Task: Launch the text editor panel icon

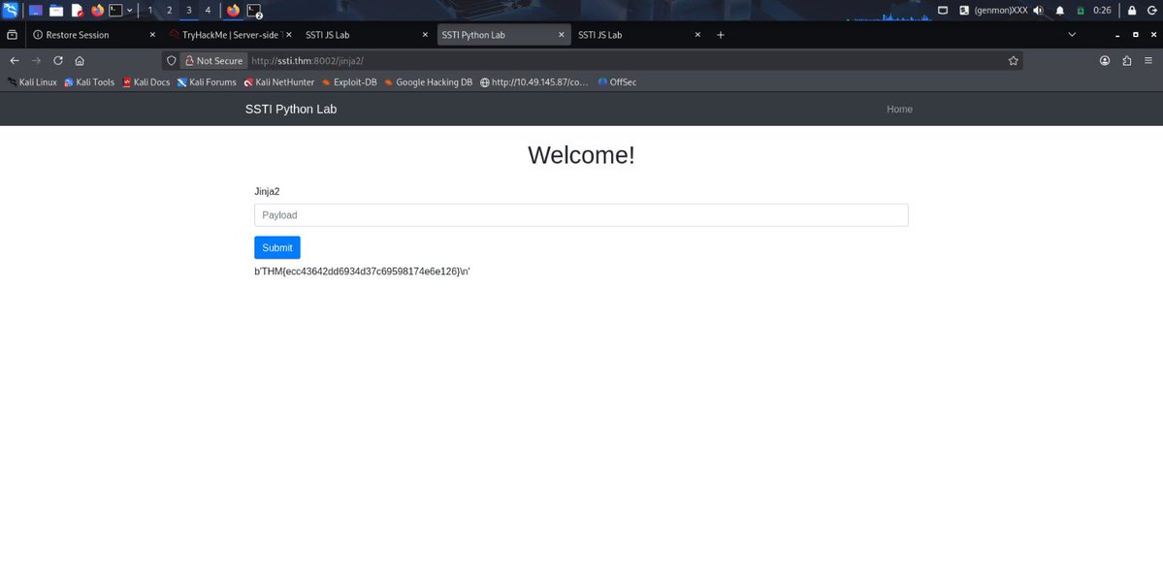Action: coord(78,11)
